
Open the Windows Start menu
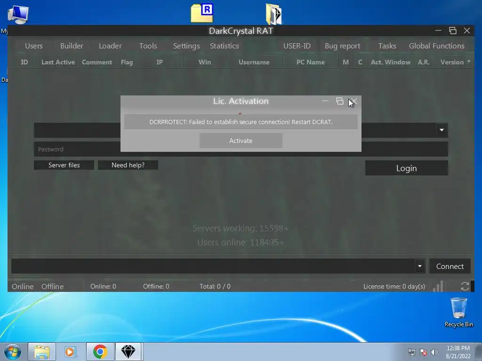coord(13,352)
